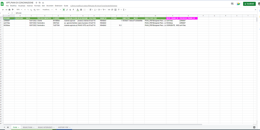
Task: Open the comment history icon
Action: 232,4
